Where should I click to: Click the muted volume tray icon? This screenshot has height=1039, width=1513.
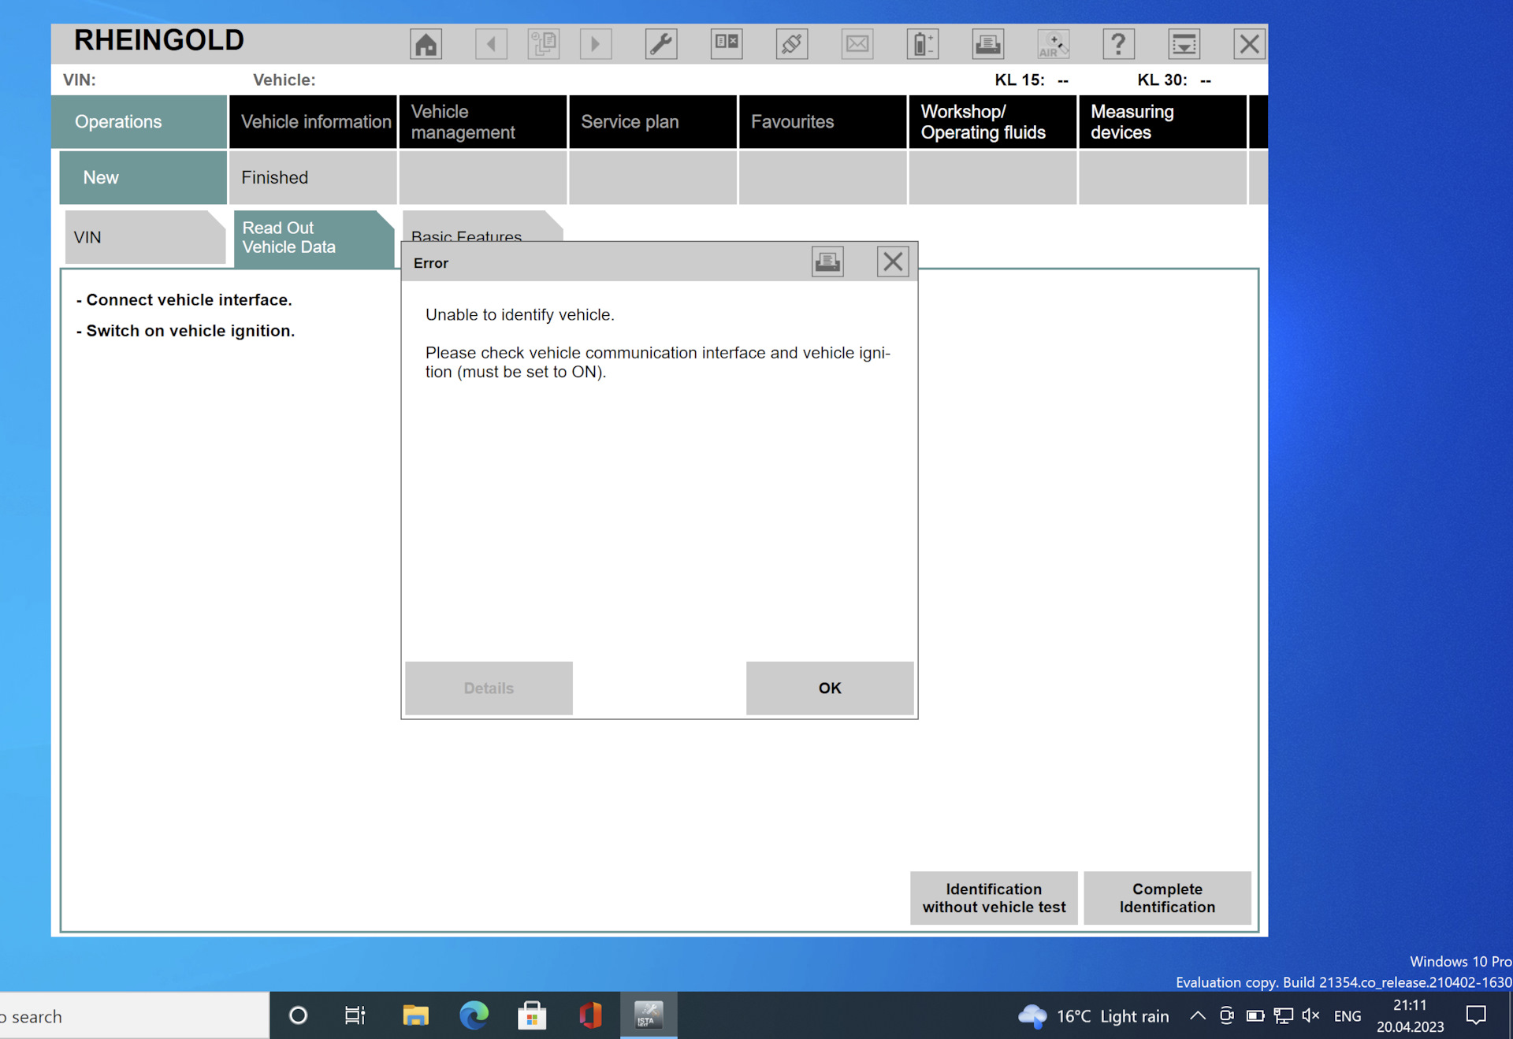pyautogui.click(x=1311, y=1016)
